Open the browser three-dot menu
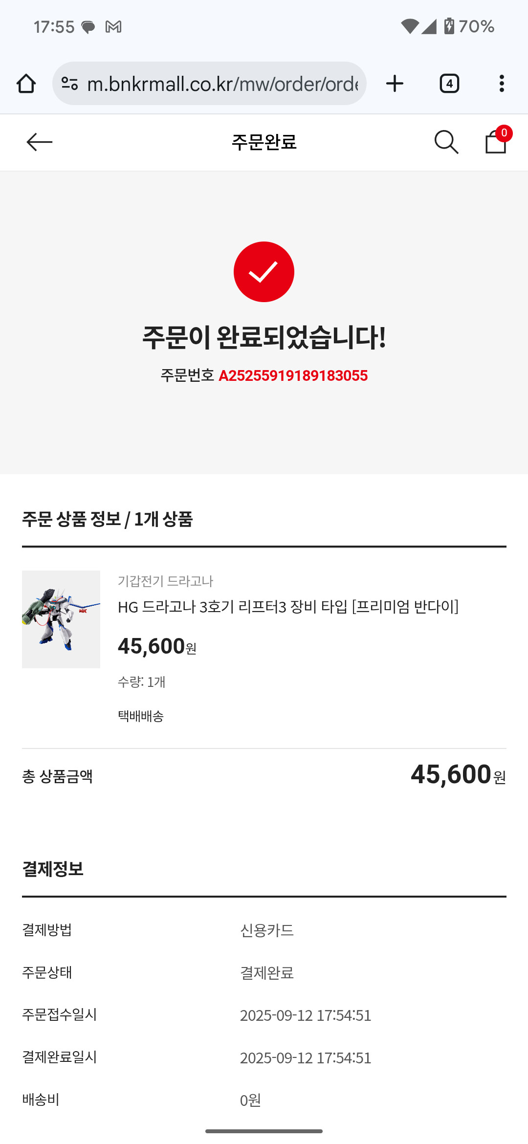The image size is (528, 1144). [x=502, y=84]
